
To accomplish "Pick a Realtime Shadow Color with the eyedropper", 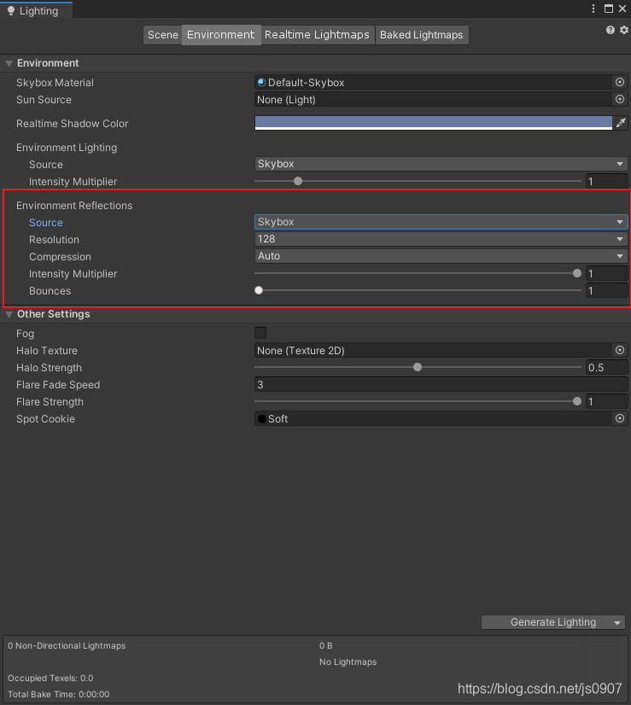I will (621, 123).
